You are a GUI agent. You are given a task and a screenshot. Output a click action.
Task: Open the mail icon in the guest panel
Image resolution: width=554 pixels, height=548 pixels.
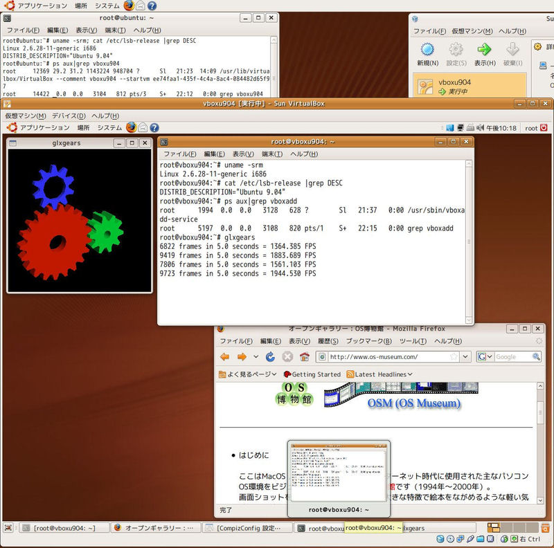pos(143,127)
